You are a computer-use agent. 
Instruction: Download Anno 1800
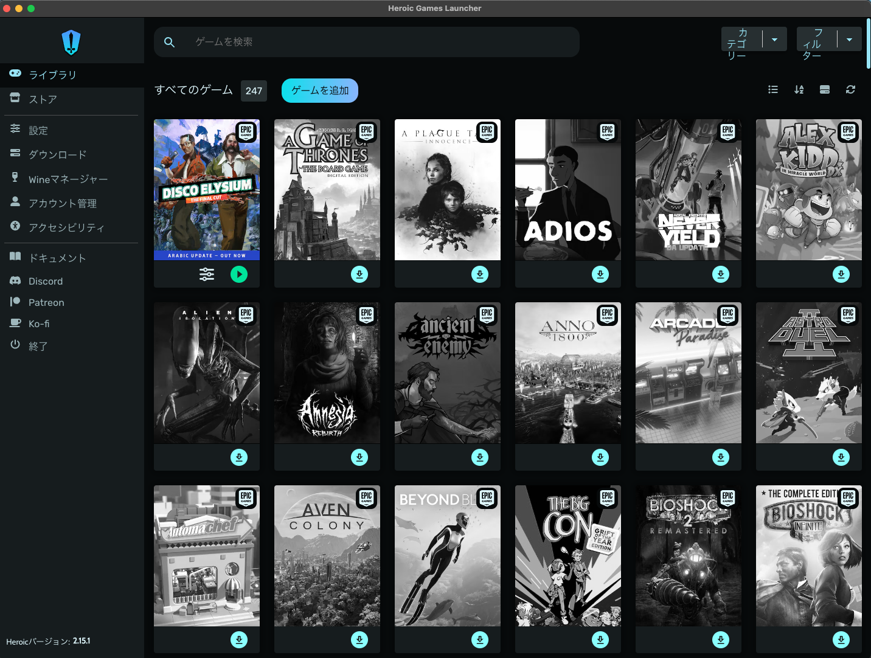pos(600,457)
